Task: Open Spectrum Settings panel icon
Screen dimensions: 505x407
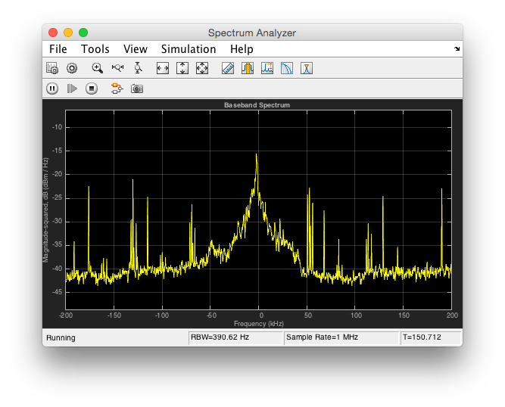Action: pyautogui.click(x=52, y=68)
